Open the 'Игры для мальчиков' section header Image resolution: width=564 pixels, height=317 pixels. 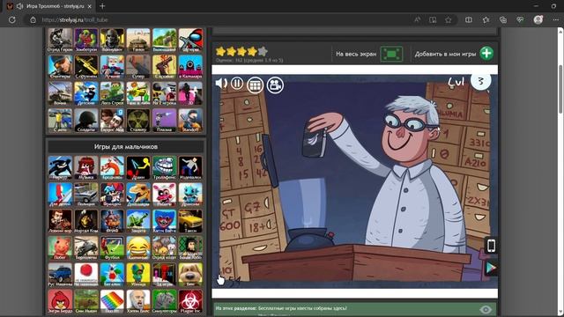(x=126, y=147)
